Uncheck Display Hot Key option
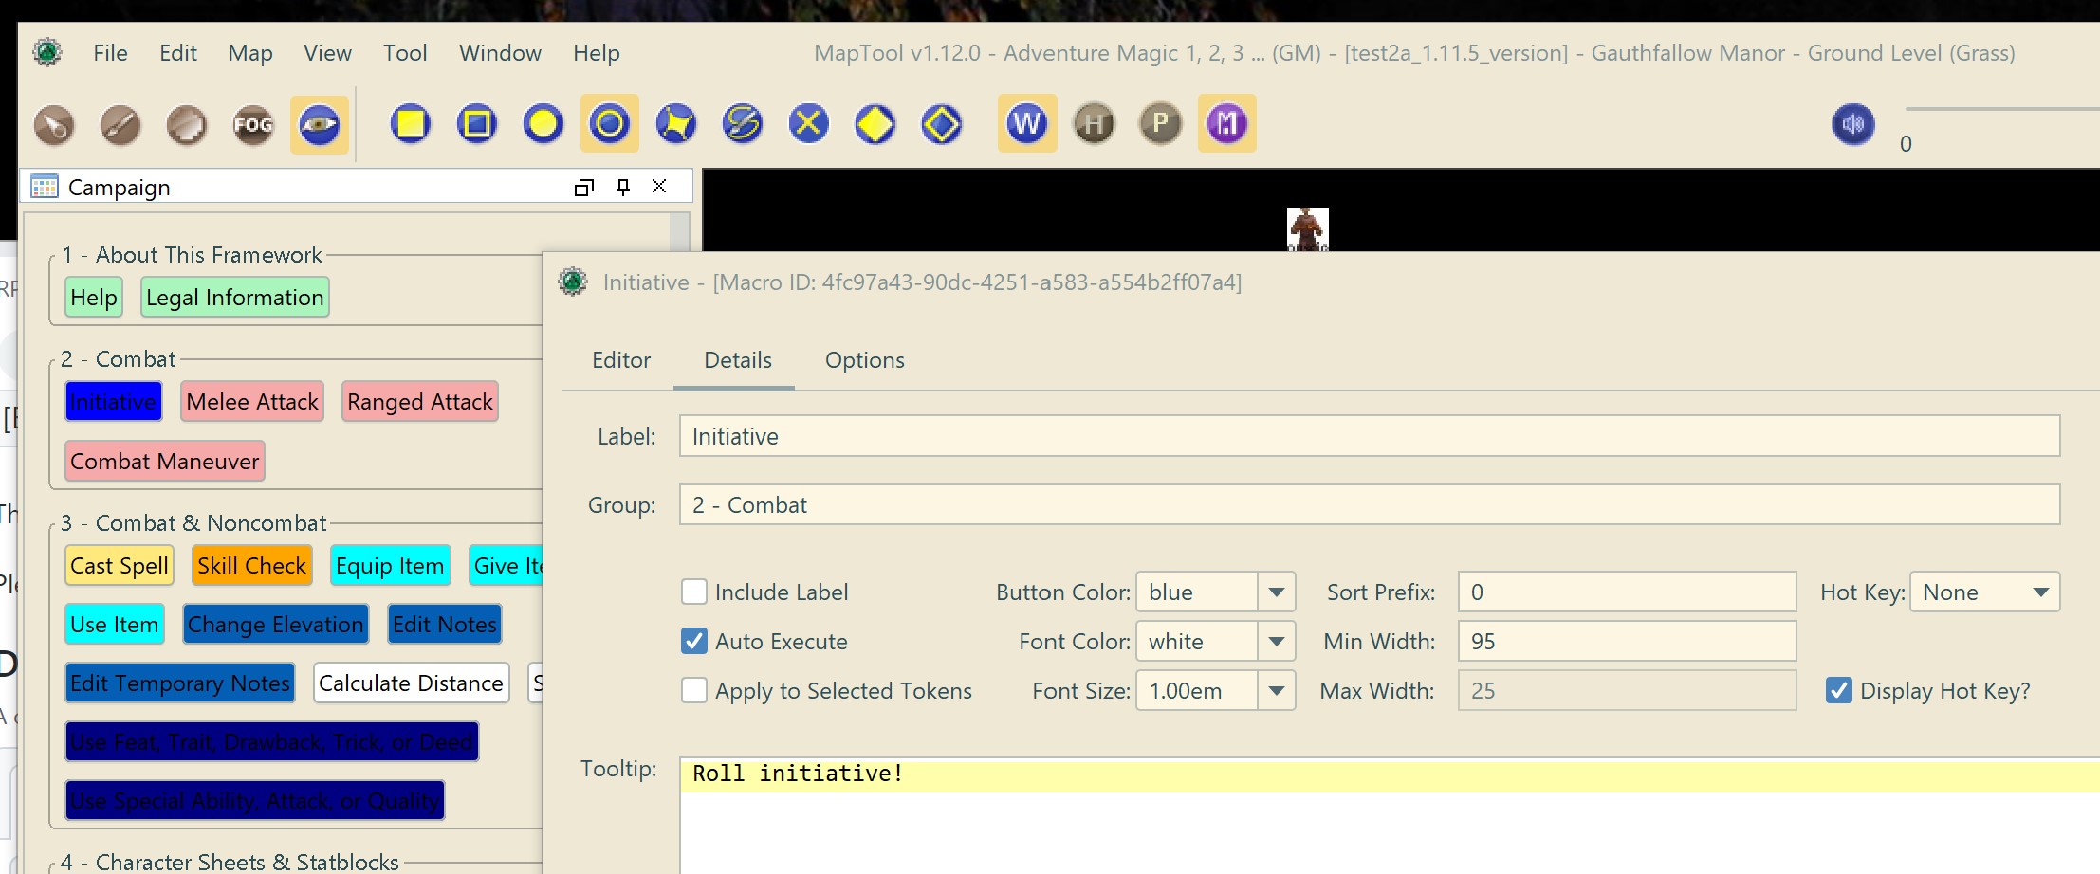Image resolution: width=2100 pixels, height=874 pixels. pyautogui.click(x=1840, y=691)
